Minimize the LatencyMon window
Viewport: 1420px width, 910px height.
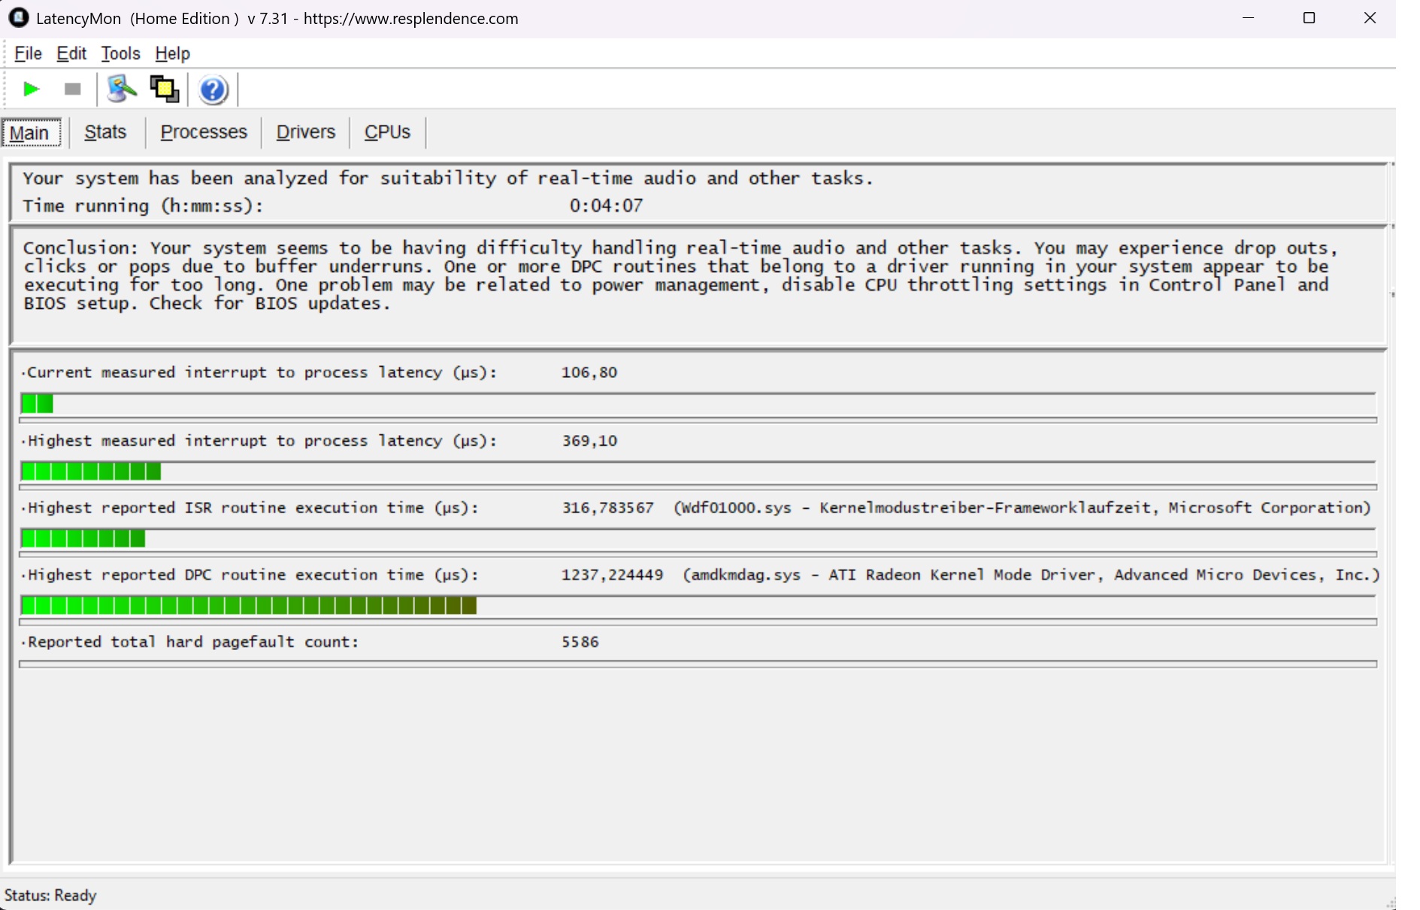tap(1249, 18)
